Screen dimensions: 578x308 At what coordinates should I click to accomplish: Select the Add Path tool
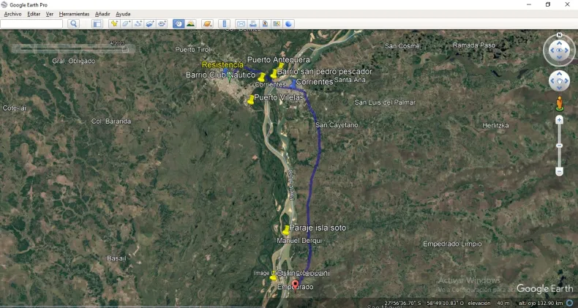tap(138, 24)
